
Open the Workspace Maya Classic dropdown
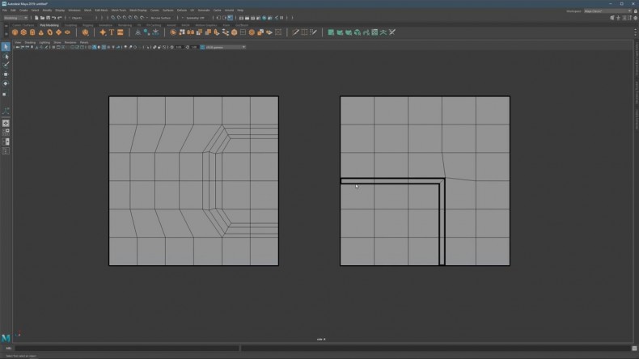coord(607,11)
